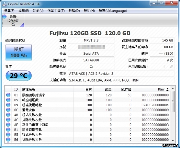Screen dimensions: 180x148
Task: Click the ID column header
Action: tap(16, 89)
